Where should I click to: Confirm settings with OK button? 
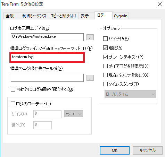[115, 150]
